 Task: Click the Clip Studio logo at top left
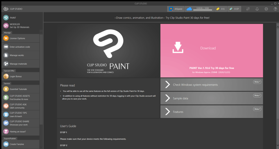click(x=6, y=9)
